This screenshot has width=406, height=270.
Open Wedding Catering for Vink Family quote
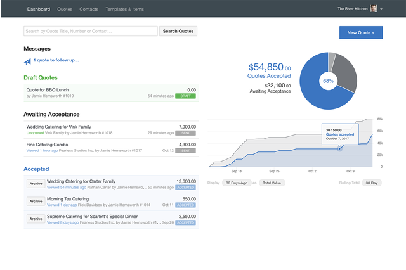pyautogui.click(x=58, y=127)
